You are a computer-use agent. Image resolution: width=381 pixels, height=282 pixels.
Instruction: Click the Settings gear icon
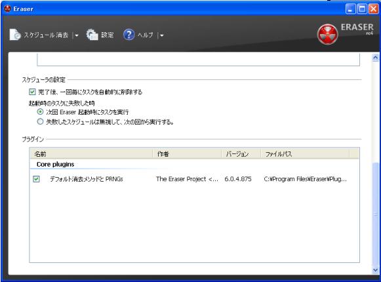tap(92, 35)
